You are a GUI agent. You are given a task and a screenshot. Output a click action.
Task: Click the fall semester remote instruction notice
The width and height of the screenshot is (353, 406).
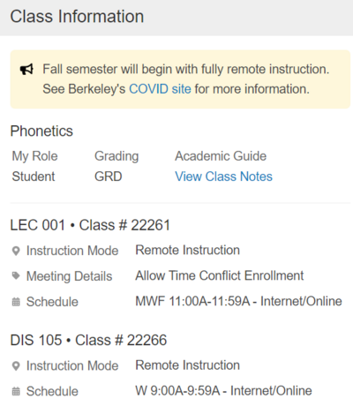click(180, 79)
